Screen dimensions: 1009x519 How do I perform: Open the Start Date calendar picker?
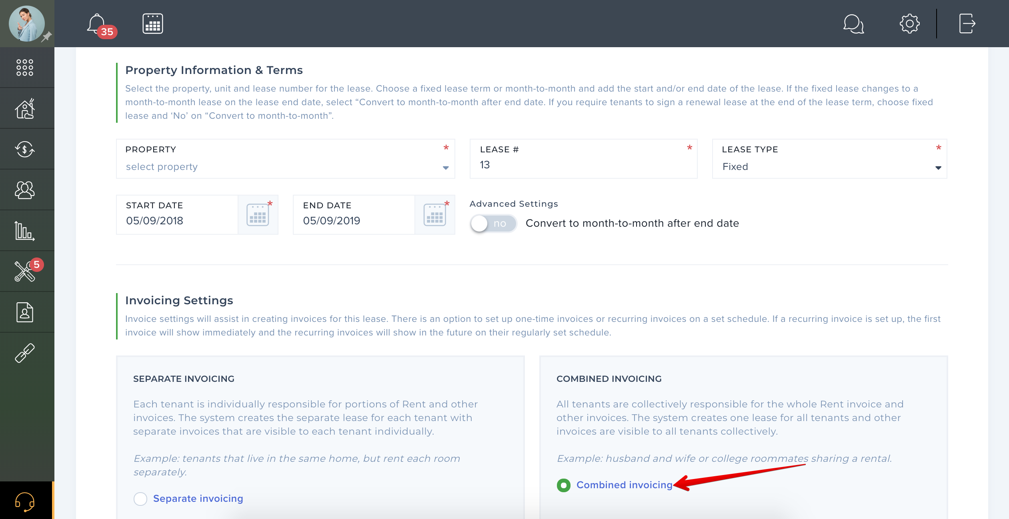click(258, 215)
